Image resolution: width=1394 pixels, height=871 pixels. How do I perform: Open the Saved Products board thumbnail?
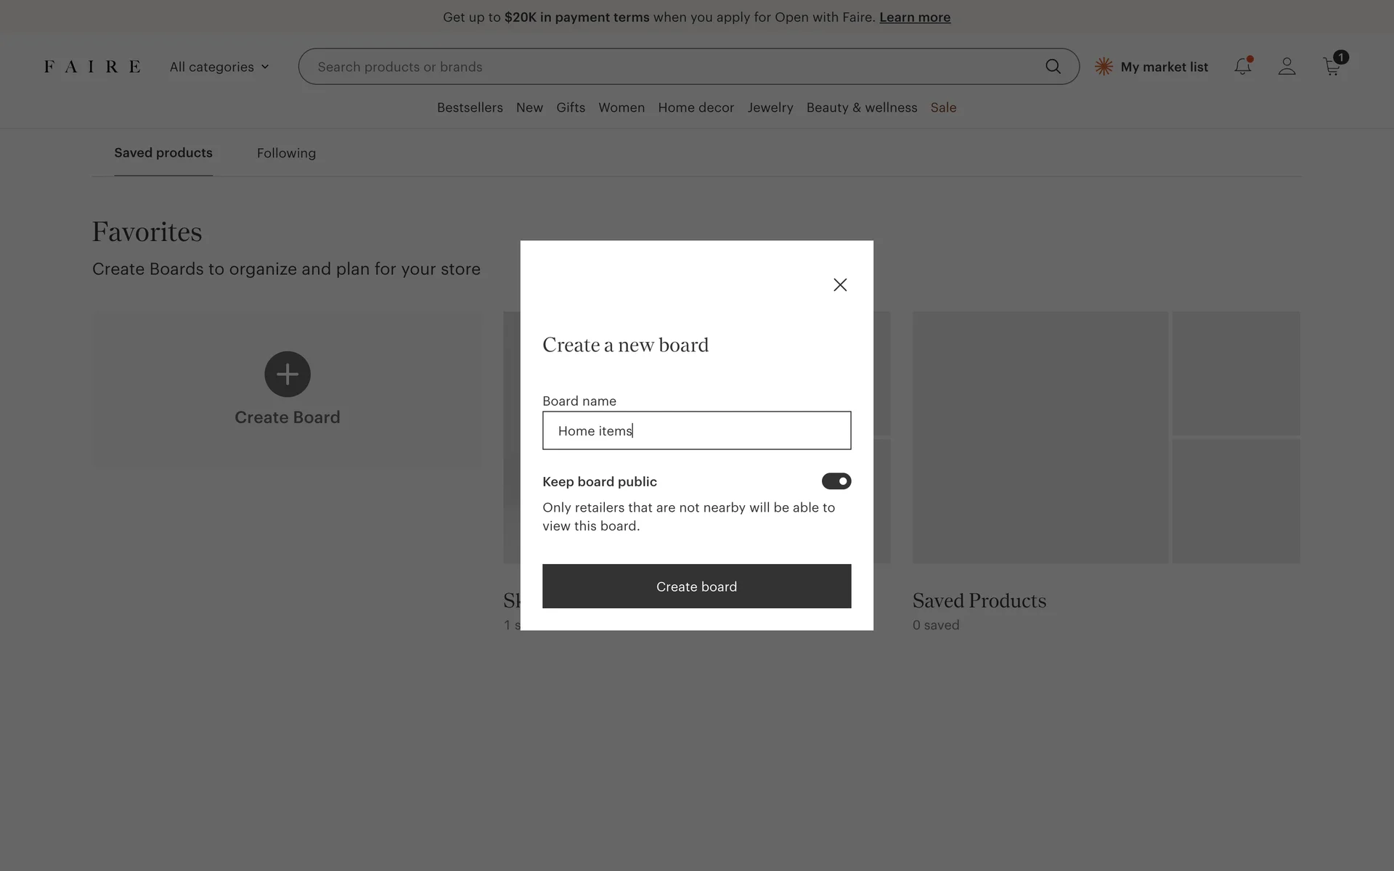click(1106, 438)
